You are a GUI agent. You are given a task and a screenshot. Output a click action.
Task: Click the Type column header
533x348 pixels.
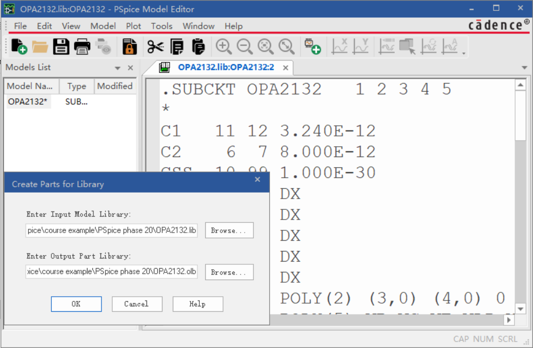77,86
